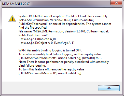Click the registry path line ending "(DWORD) to 1."
This screenshot has width=124, height=96.
point(60,58)
